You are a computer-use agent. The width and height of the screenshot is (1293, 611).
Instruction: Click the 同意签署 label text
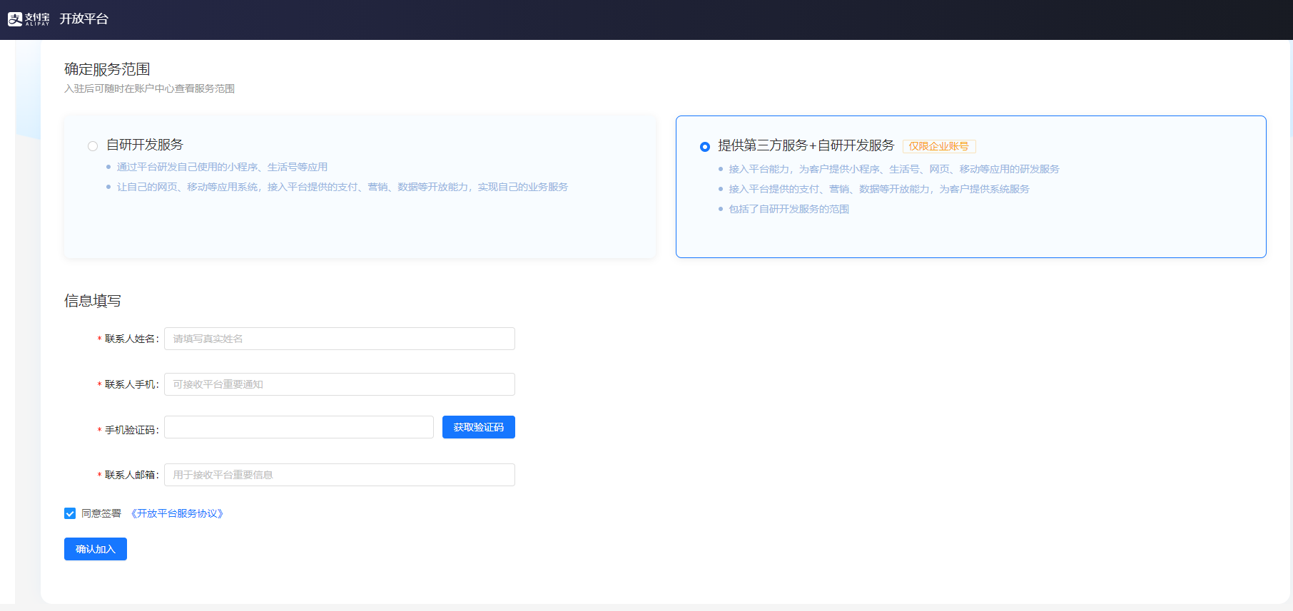click(x=101, y=513)
